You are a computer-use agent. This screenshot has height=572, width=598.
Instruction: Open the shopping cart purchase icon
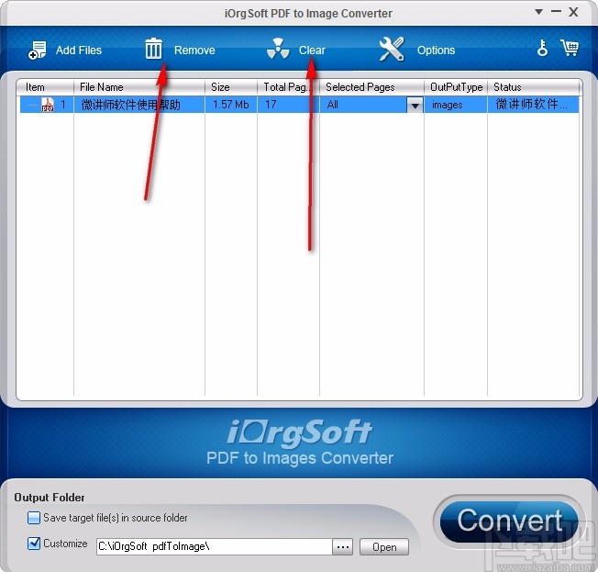click(570, 48)
